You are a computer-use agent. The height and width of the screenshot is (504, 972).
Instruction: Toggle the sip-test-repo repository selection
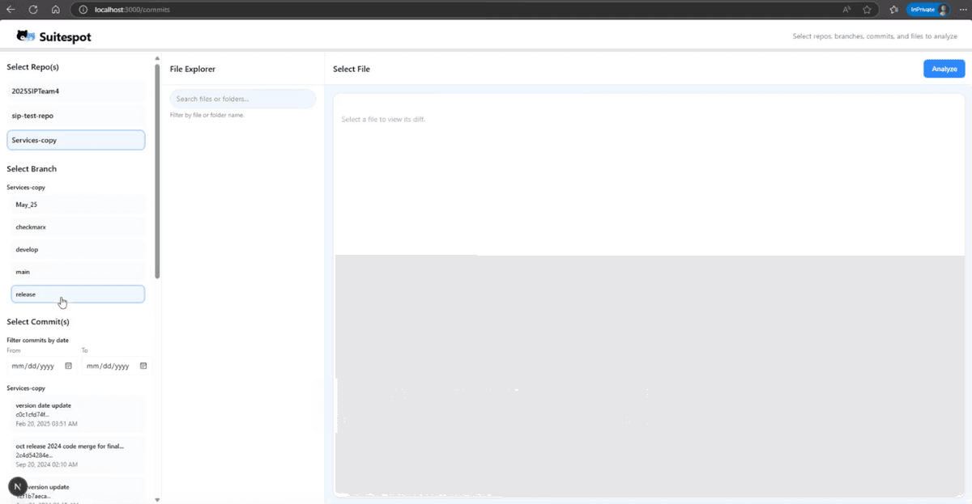[75, 115]
